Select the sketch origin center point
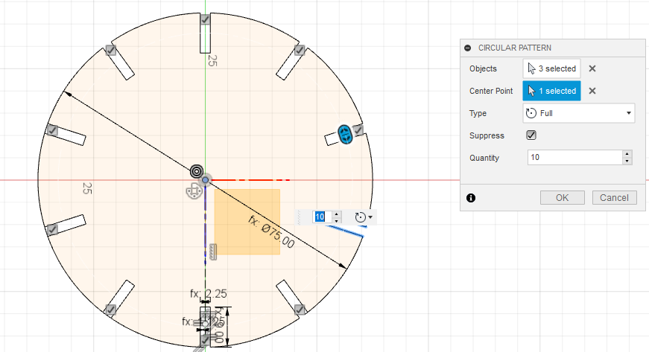 (x=206, y=180)
